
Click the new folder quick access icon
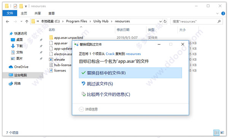(21, 6)
